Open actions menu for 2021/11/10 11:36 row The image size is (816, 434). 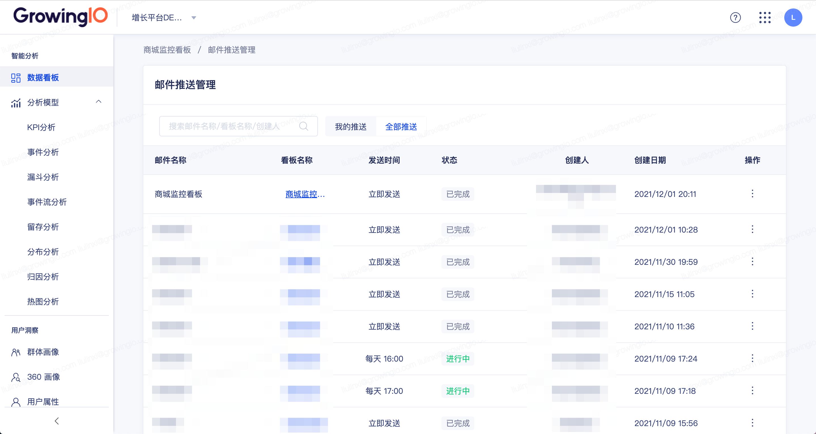click(x=752, y=326)
